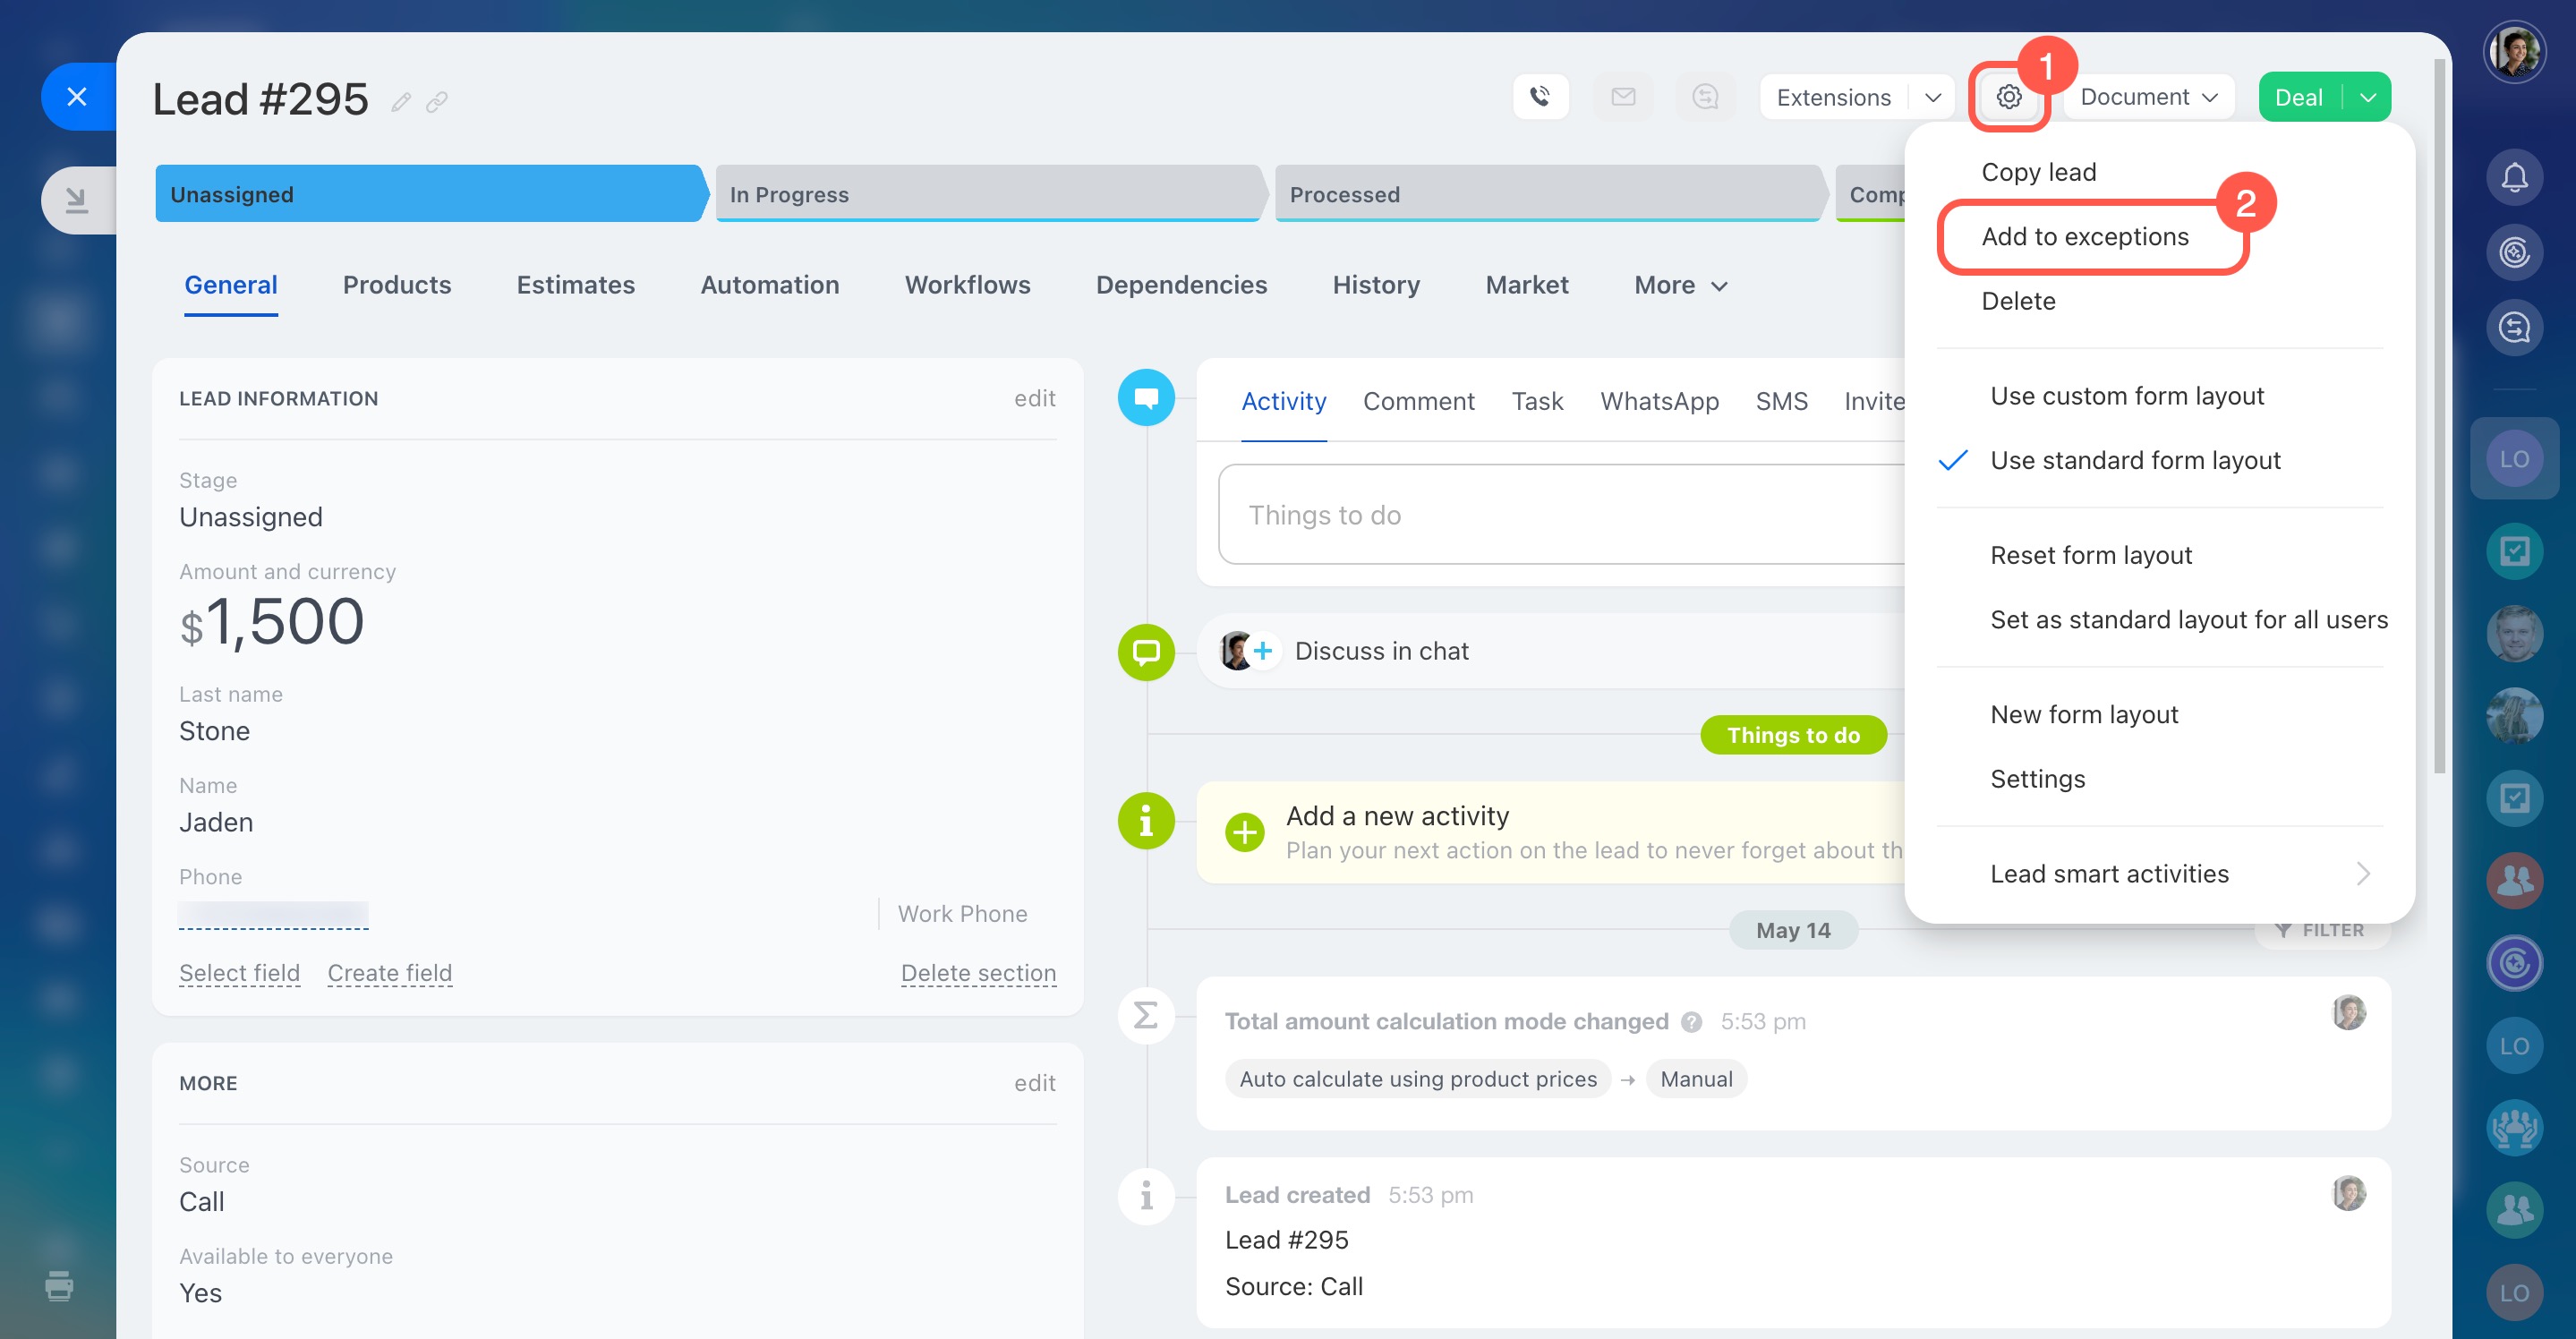This screenshot has height=1339, width=2576.
Task: Open notifications bell in right sidebar
Action: click(2514, 178)
